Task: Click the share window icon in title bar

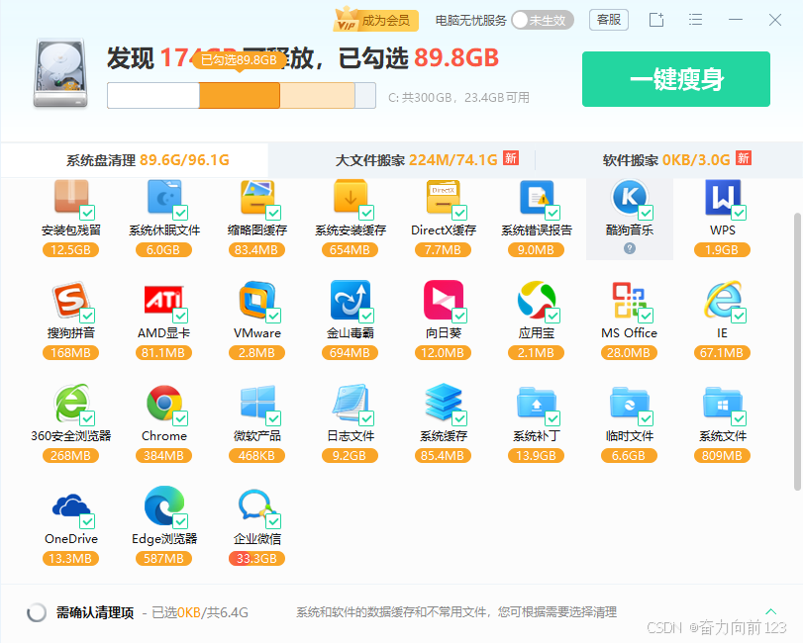Action: tap(656, 20)
